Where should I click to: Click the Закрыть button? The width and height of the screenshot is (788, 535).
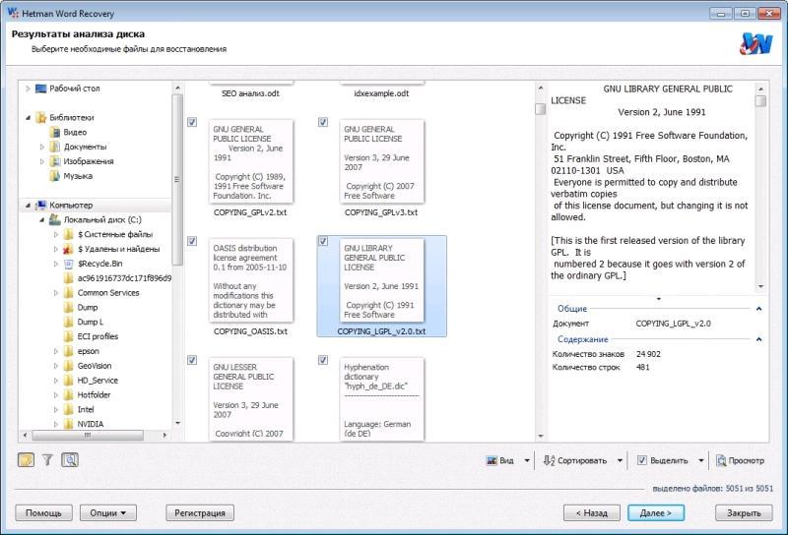(x=744, y=513)
